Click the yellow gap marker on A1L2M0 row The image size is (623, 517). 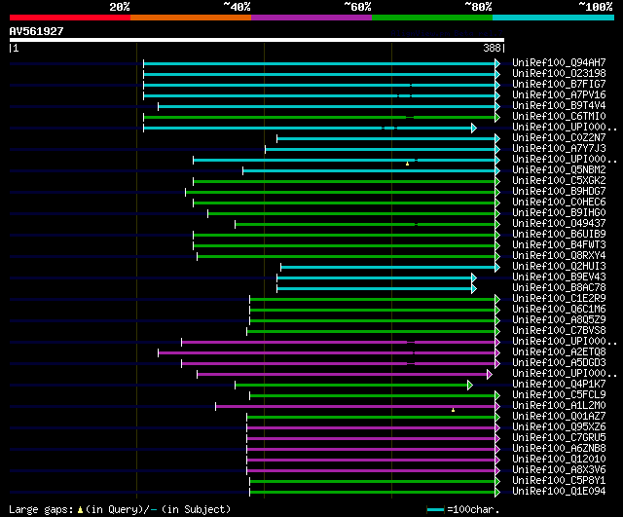(453, 410)
